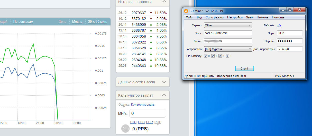This screenshot has height=136, width=312.
Task: Open the Вид menu in GUIMiner
Action: pos(199,17)
